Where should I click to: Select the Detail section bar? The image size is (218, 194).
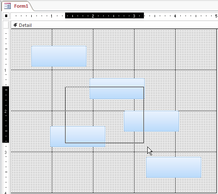click(x=114, y=25)
